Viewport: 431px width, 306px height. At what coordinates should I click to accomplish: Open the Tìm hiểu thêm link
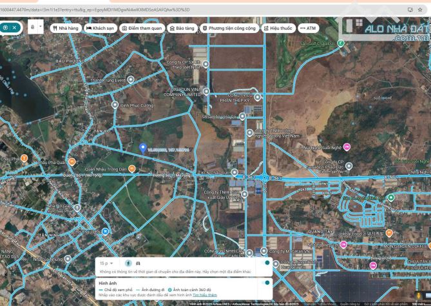coord(204,294)
